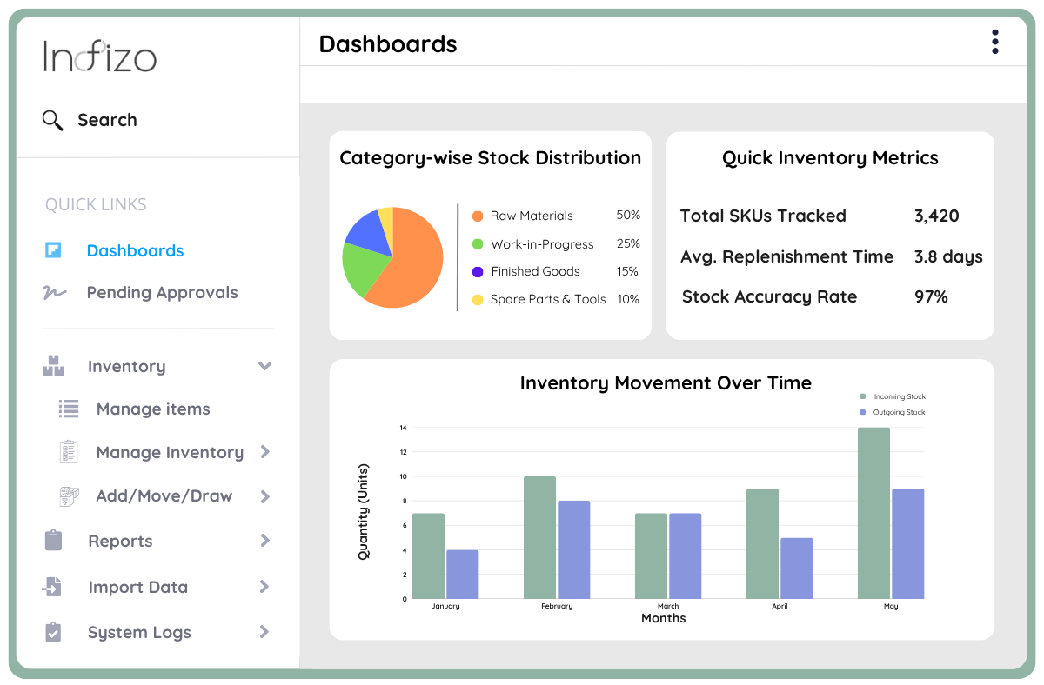Expand the Add/Move/Draw submenu

(265, 495)
